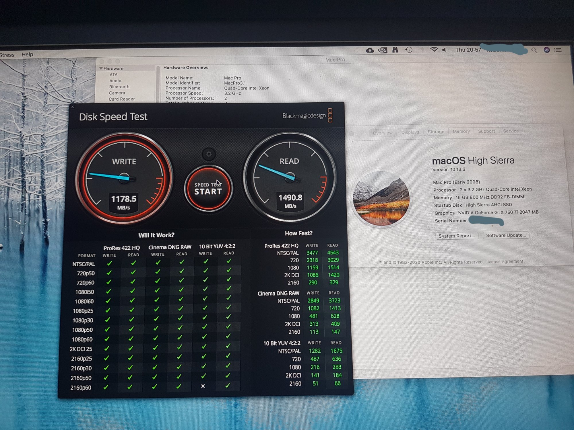The height and width of the screenshot is (430, 574).
Task: Collapse the Hardware tree section
Action: [101, 69]
